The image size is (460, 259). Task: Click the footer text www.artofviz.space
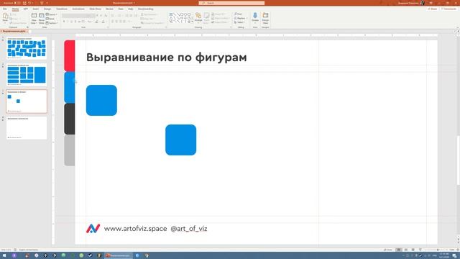(135, 229)
